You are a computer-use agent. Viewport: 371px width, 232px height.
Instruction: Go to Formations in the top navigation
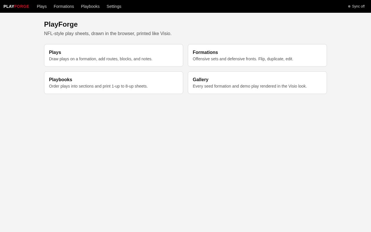64,6
